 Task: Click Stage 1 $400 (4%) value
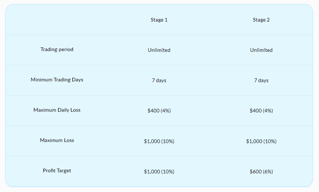(159, 111)
